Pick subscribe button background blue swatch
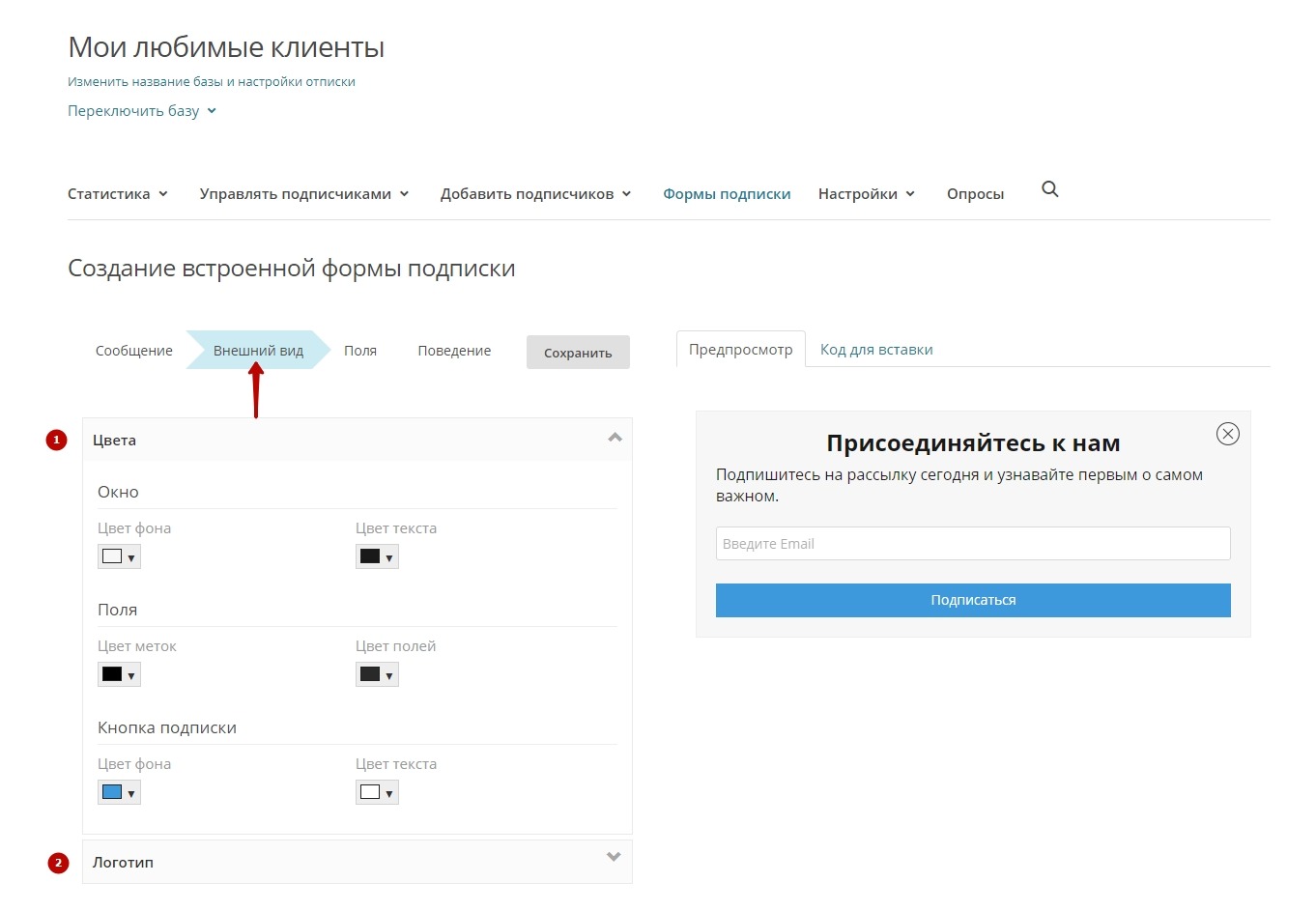Image resolution: width=1316 pixels, height=911 pixels. (x=119, y=792)
